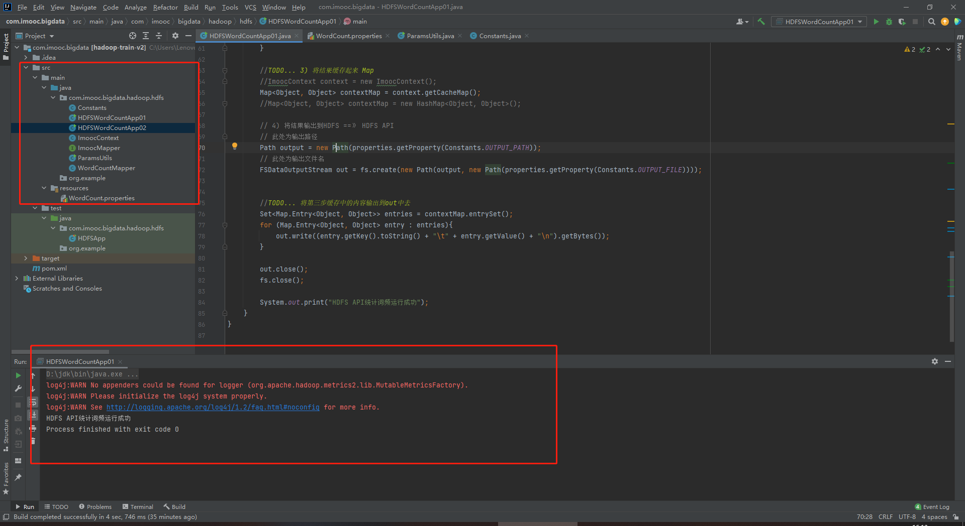965x526 pixels.
Task: Open the Terminal tool window button
Action: (138, 507)
